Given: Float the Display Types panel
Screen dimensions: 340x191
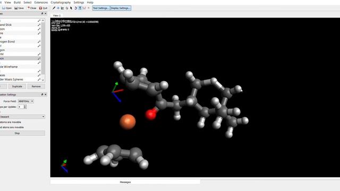Looking at the screenshot, I should [x=42, y=13].
